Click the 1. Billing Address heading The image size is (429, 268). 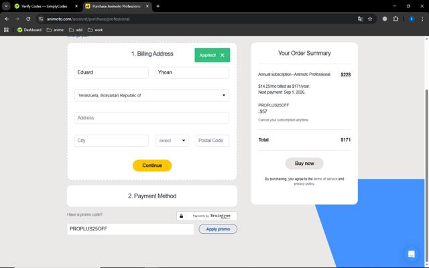(x=152, y=54)
